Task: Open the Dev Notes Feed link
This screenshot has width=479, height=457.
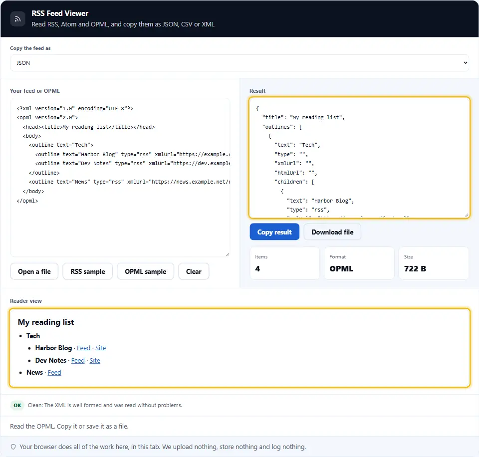Action: pos(78,361)
